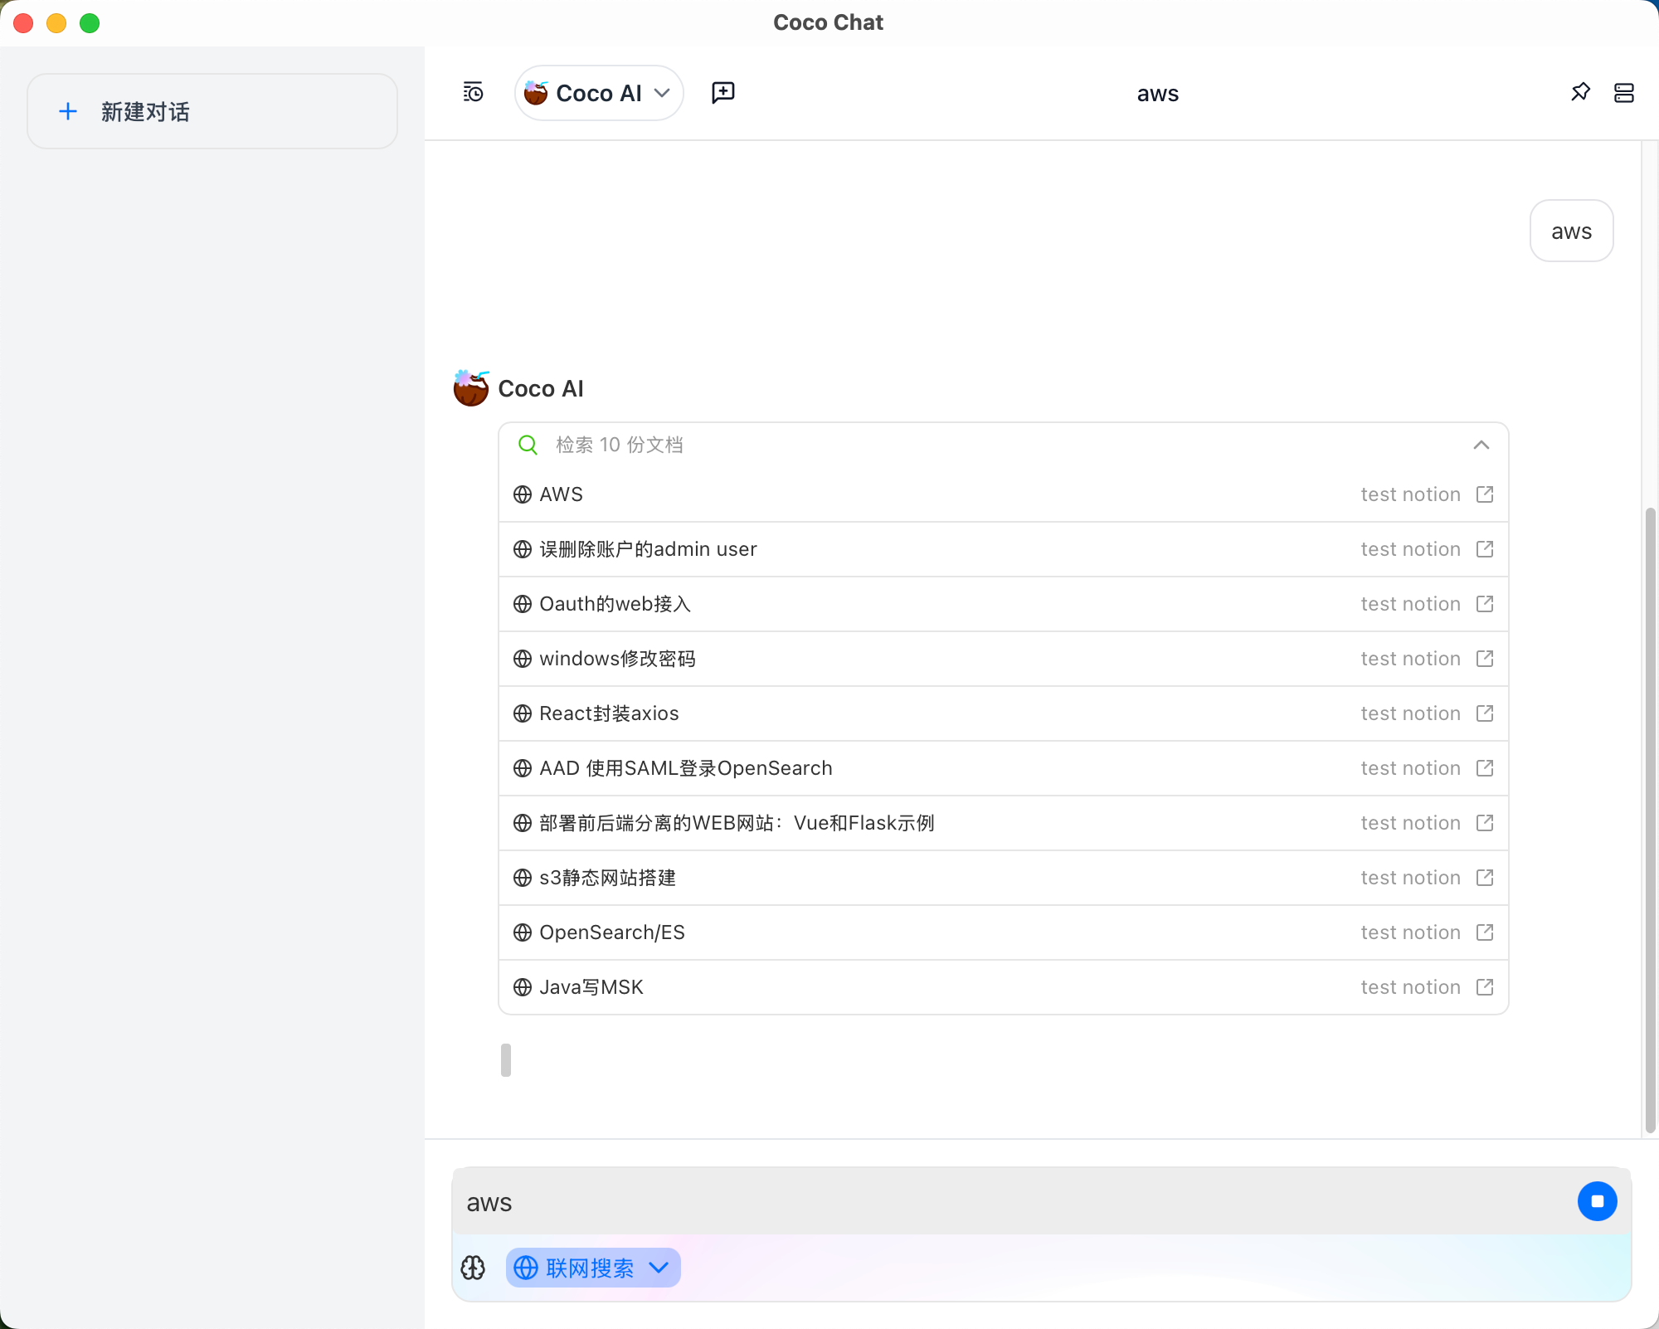
Task: Focus the message input field containing aws
Action: [995, 1202]
